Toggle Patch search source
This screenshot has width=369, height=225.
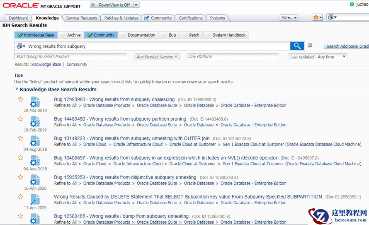click(191, 35)
